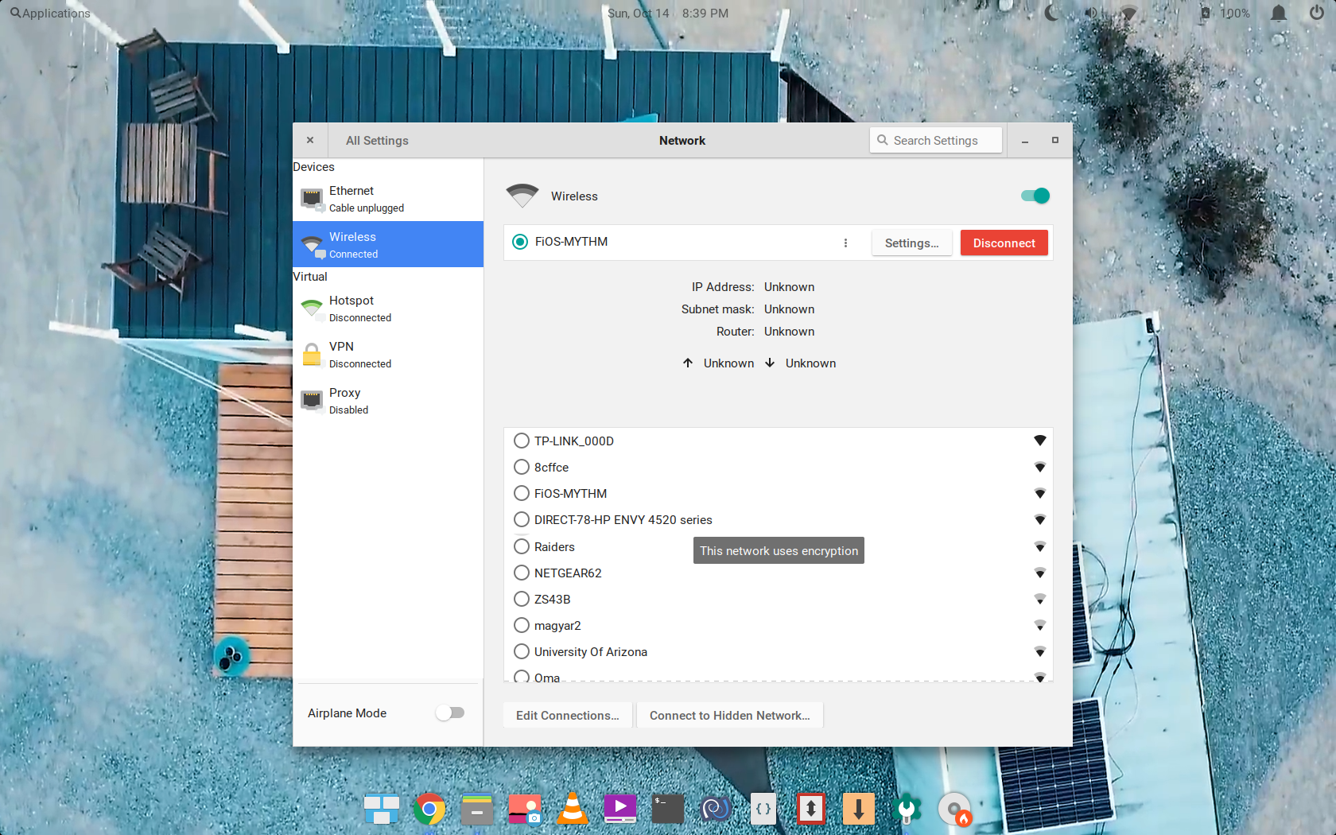Click the large Wireless icon in the header
The image size is (1336, 835).
coord(522,196)
